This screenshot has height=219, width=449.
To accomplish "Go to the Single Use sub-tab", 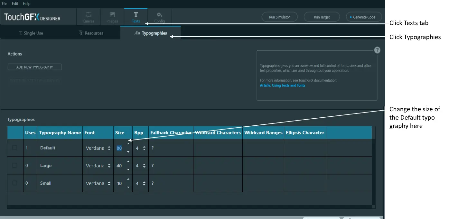I will 31,33.
